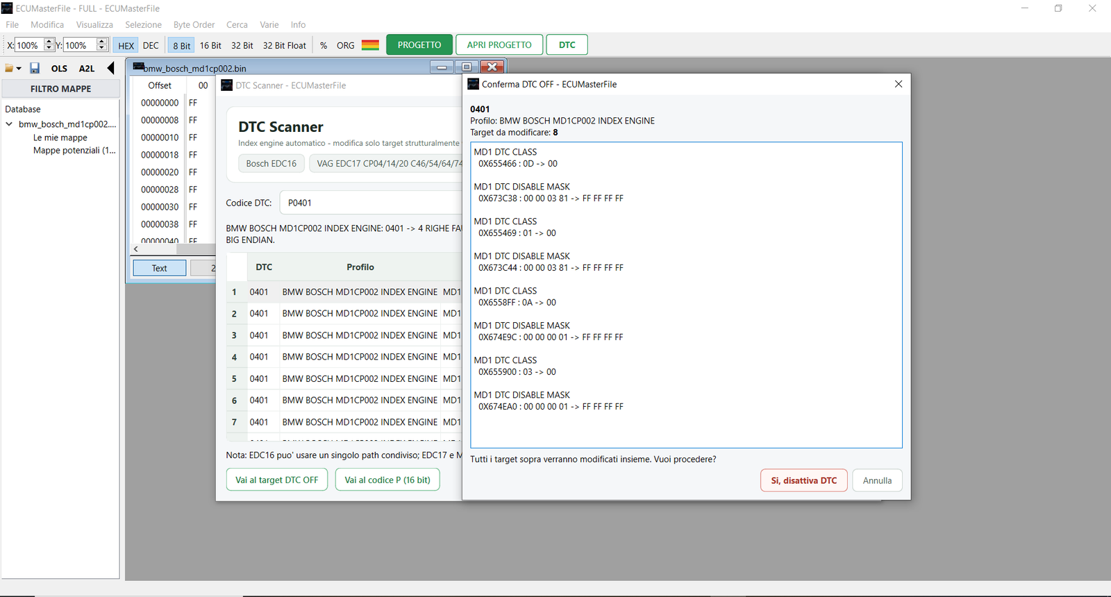Click Vai al target DTC OFF button
Screen dimensions: 1111x597
pyautogui.click(x=276, y=480)
